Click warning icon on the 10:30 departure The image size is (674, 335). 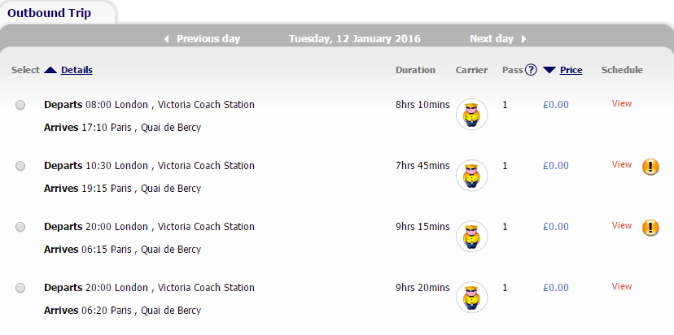click(x=650, y=167)
